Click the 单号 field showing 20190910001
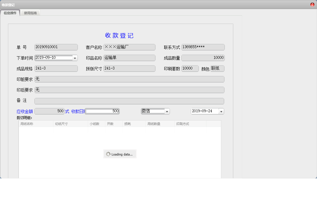The image size is (317, 204). (x=56, y=47)
